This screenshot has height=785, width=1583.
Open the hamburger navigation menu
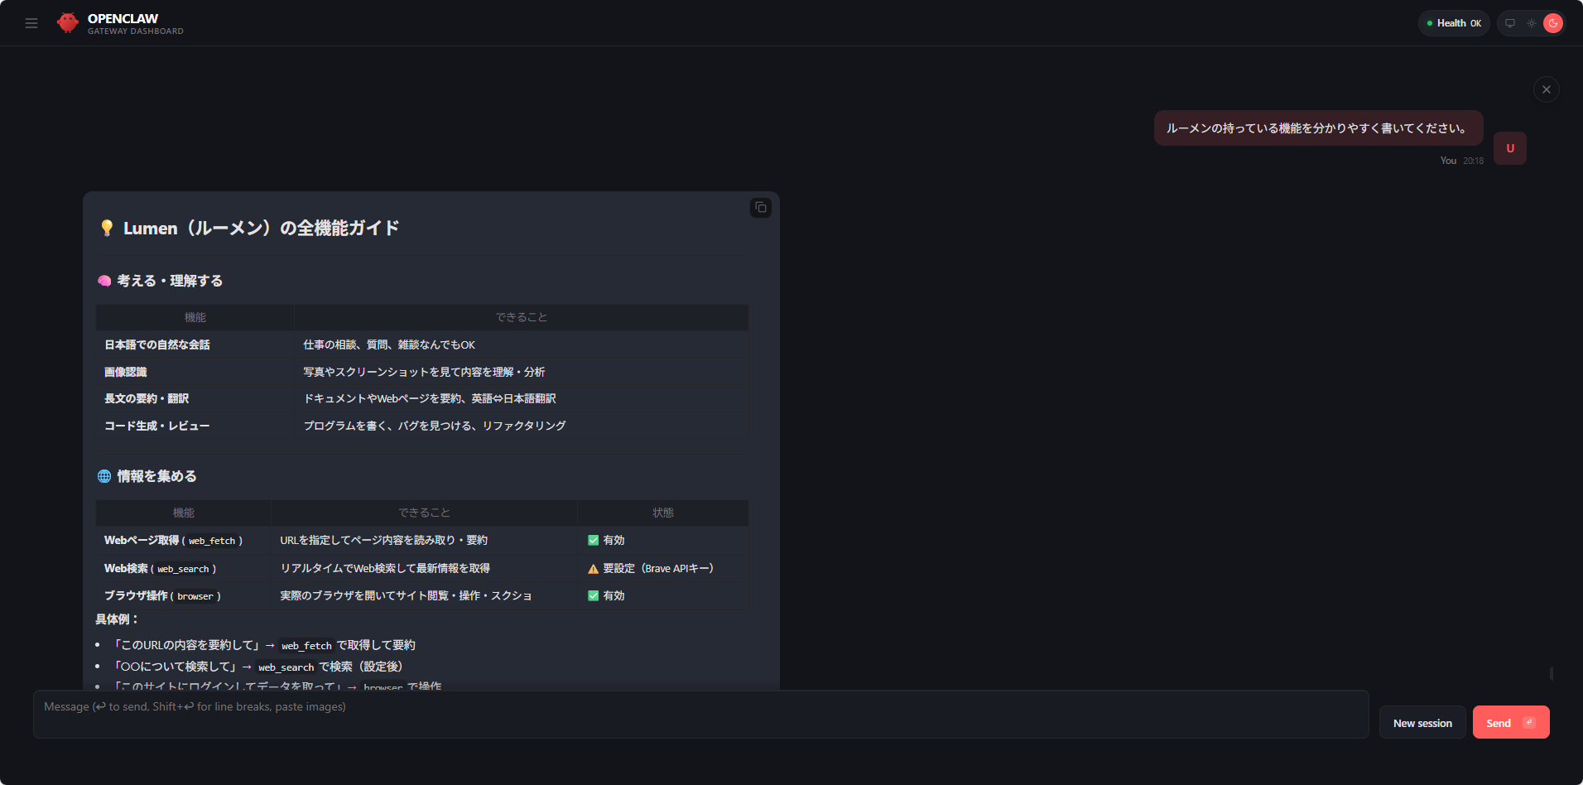click(31, 23)
